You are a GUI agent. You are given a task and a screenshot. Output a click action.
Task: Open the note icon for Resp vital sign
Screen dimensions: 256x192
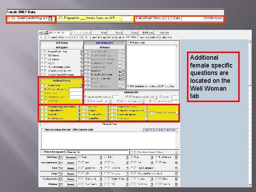tap(152, 158)
